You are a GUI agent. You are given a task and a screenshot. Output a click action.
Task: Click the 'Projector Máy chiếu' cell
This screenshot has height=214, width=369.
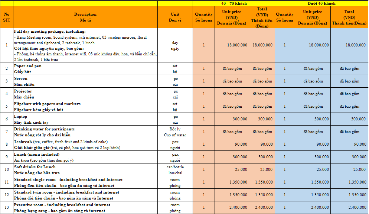click(x=85, y=94)
